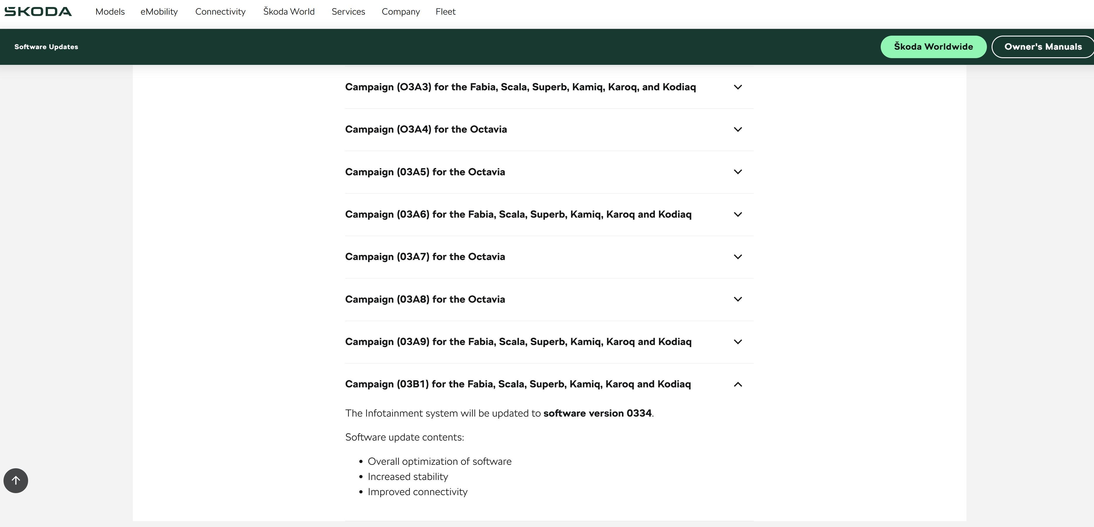This screenshot has width=1094, height=527.
Task: Open the eMobility menu
Action: click(x=159, y=11)
